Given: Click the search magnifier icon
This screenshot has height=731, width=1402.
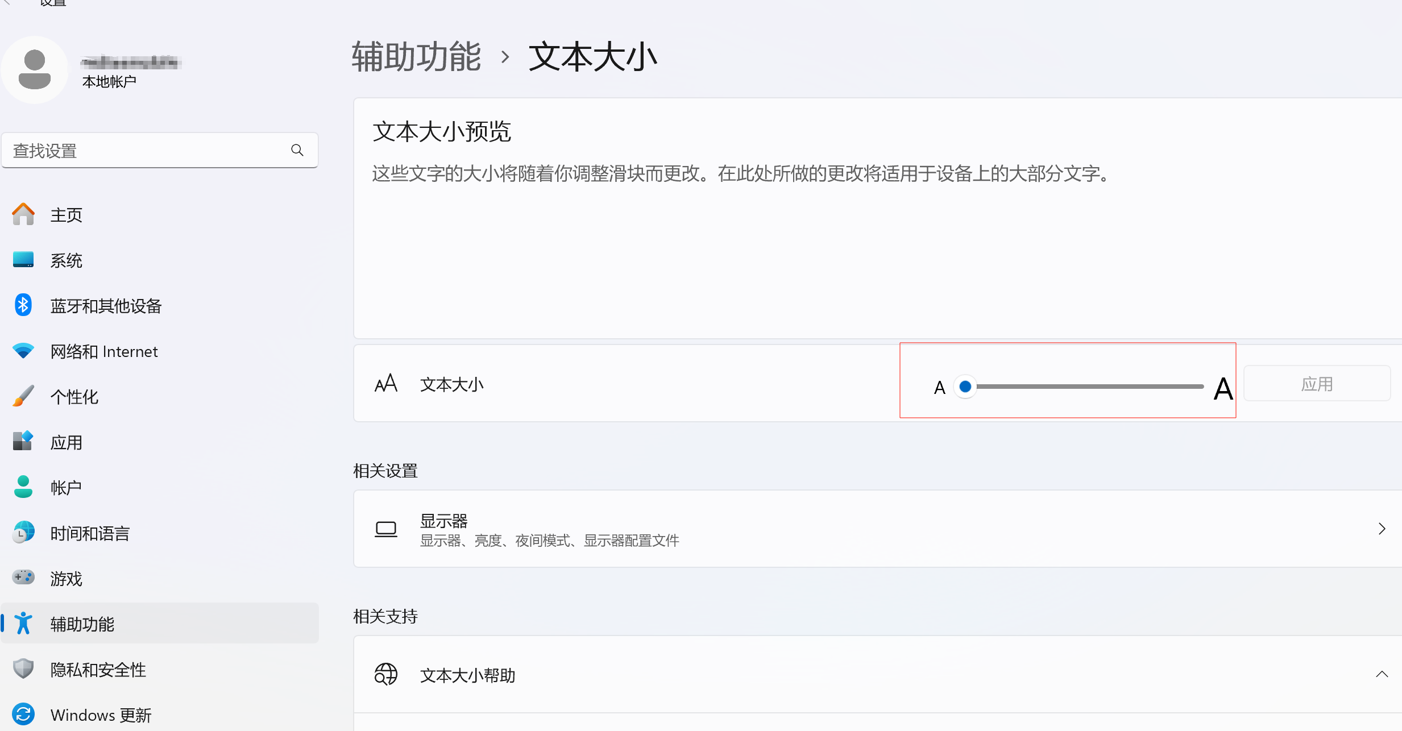Looking at the screenshot, I should [297, 150].
